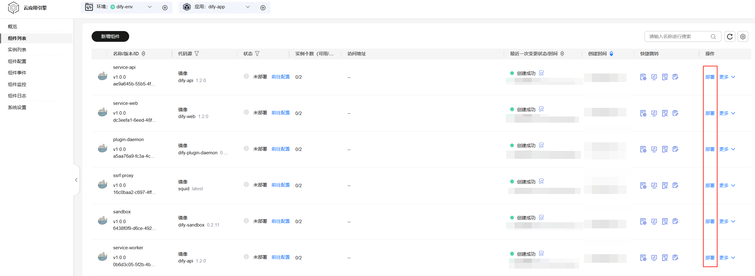
Task: Follow 前往配置 link for service-web
Action: click(x=280, y=113)
